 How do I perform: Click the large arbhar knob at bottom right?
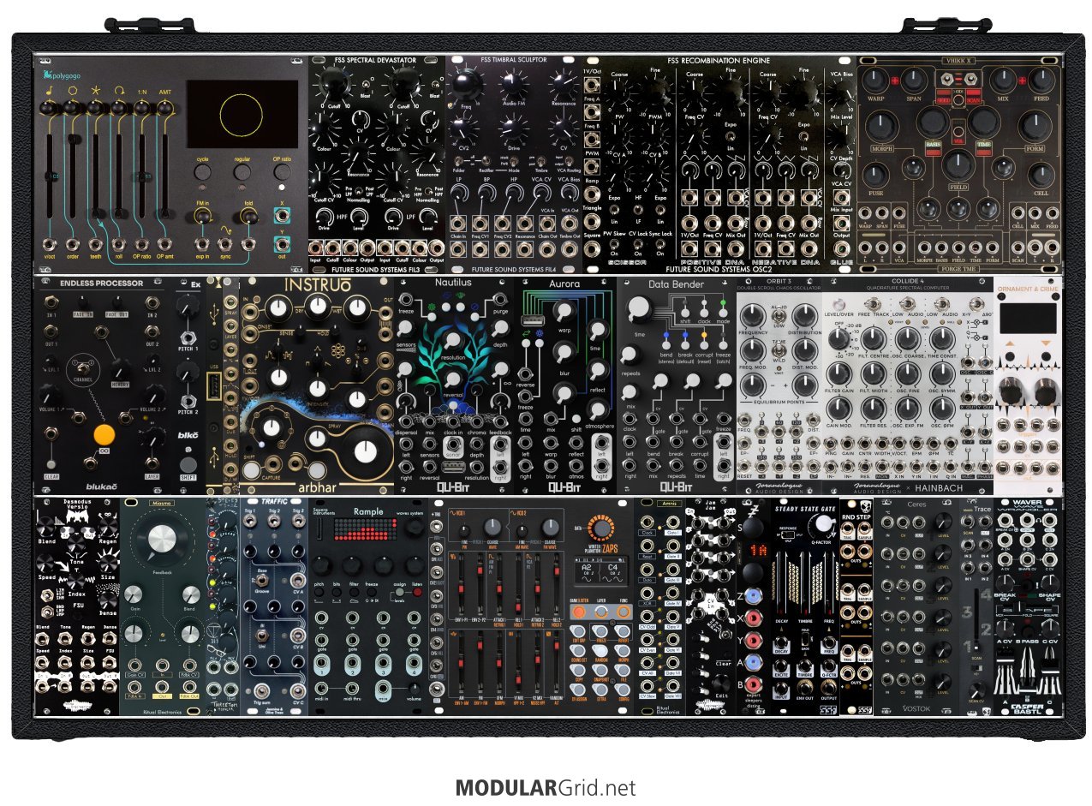[x=367, y=450]
